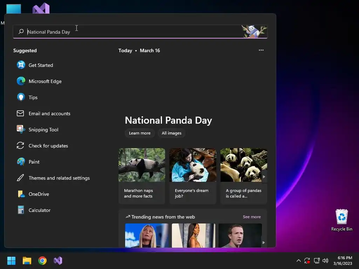This screenshot has height=269, width=359.
Task: Click the Check for updates text
Action: 48,146
